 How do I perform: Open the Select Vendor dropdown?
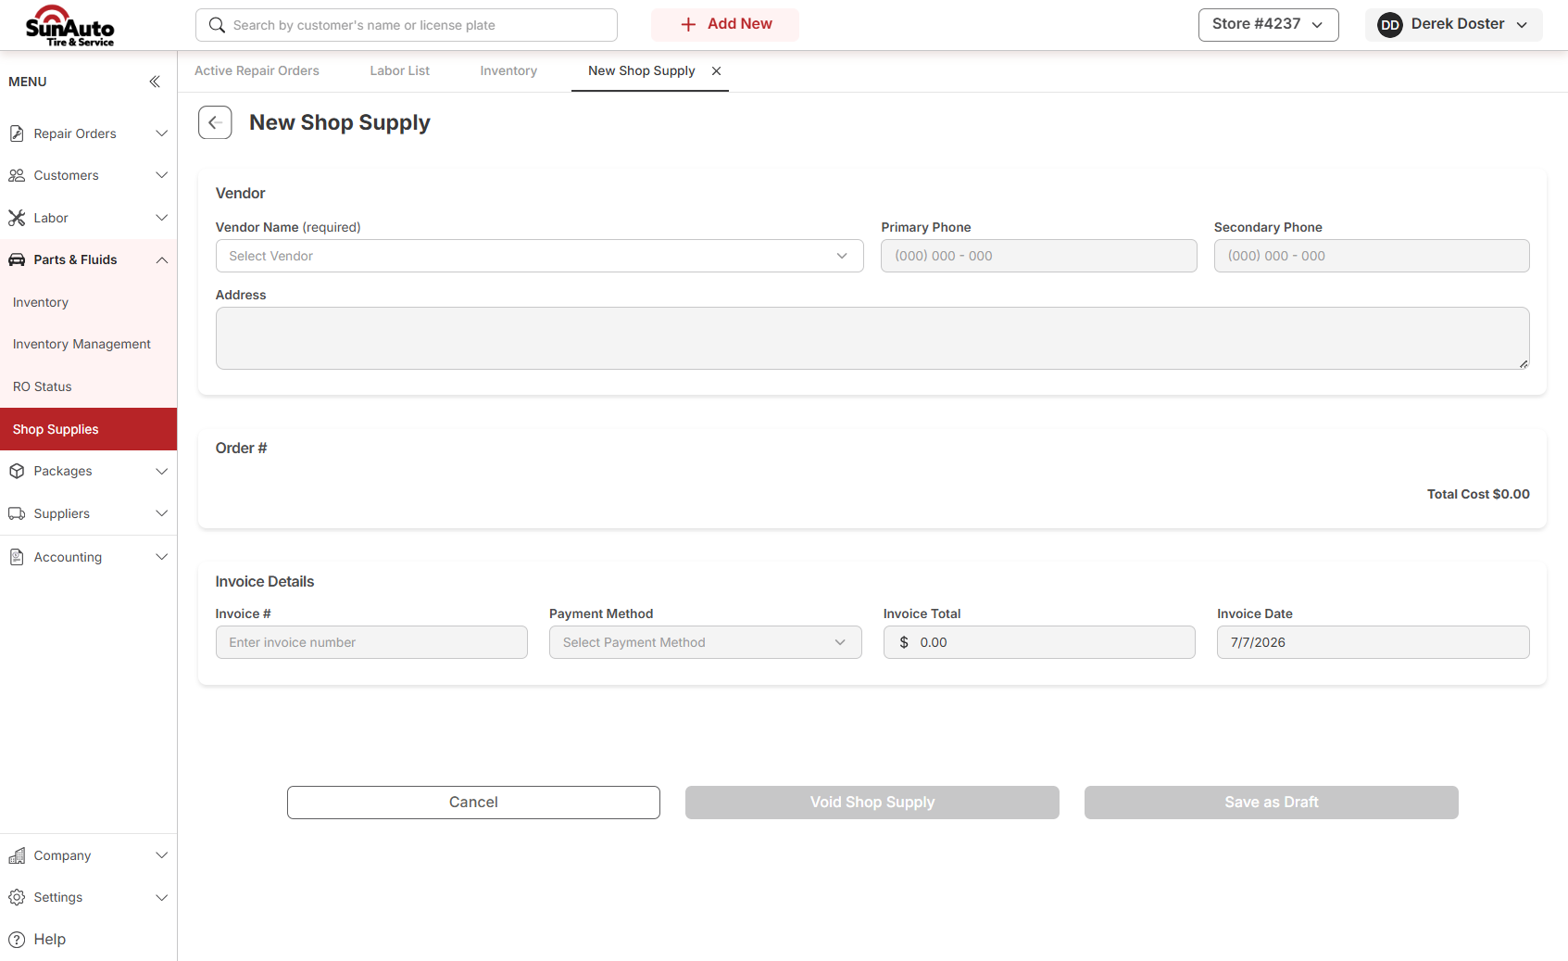coord(539,256)
